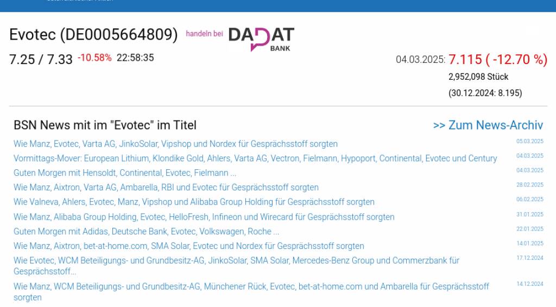Open news starting "Wie Manz, Aixtron, bet-at-home.com"

pos(189,246)
